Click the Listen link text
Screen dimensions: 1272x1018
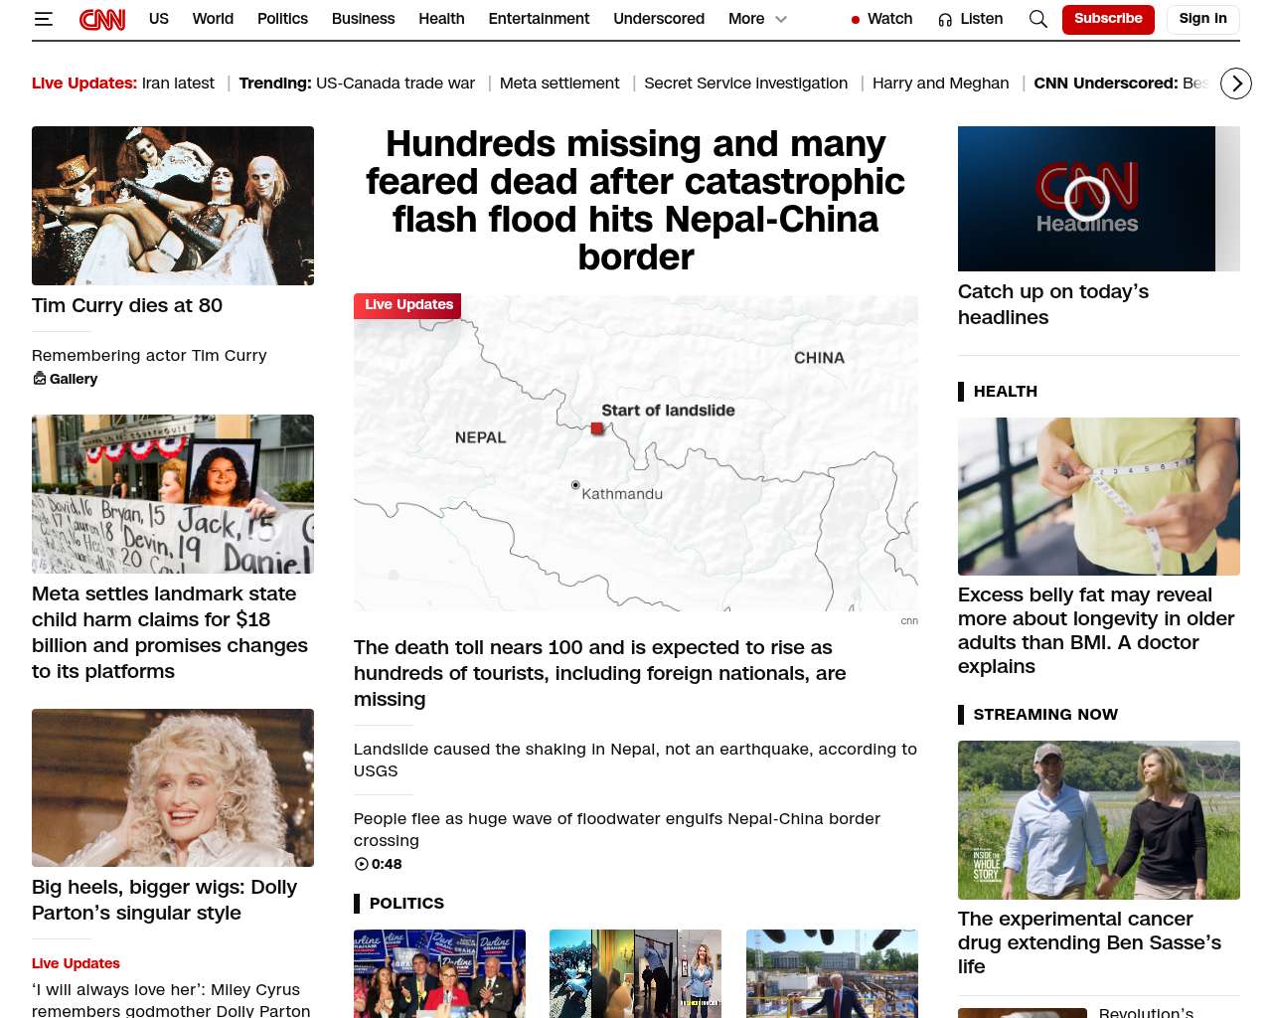pyautogui.click(x=981, y=19)
